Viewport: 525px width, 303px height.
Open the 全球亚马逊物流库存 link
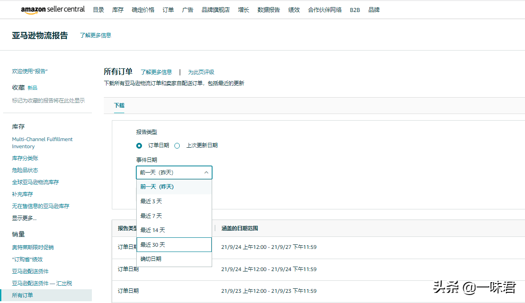(x=36, y=182)
